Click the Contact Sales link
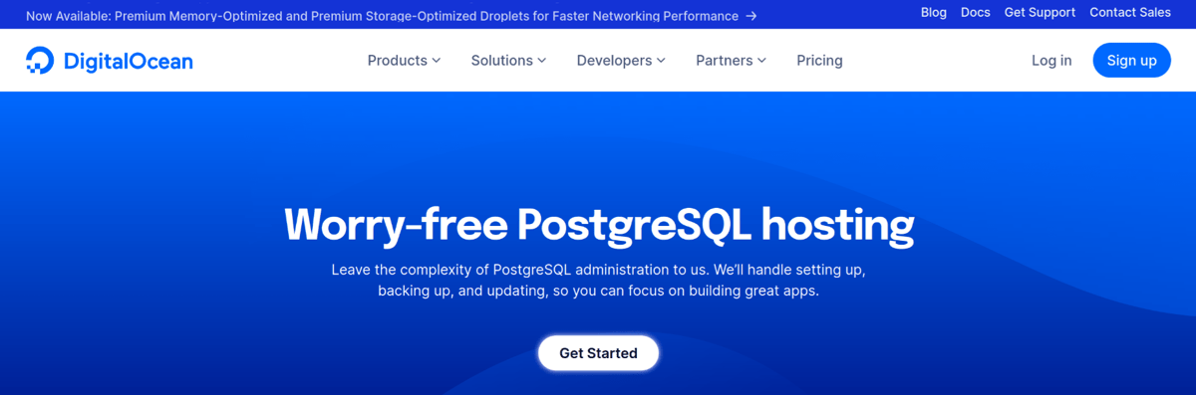Image resolution: width=1196 pixels, height=395 pixels. (x=1130, y=12)
